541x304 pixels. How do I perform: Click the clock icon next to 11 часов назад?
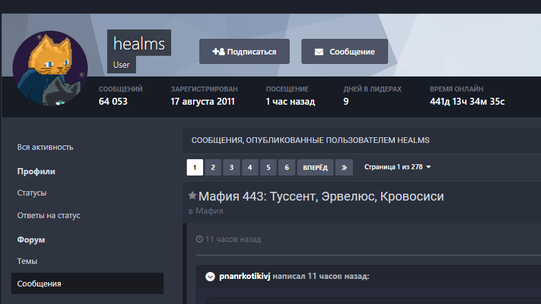pyautogui.click(x=199, y=239)
